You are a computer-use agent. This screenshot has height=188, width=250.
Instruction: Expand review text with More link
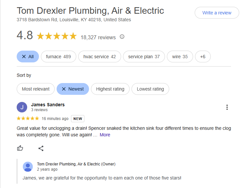(x=105, y=135)
